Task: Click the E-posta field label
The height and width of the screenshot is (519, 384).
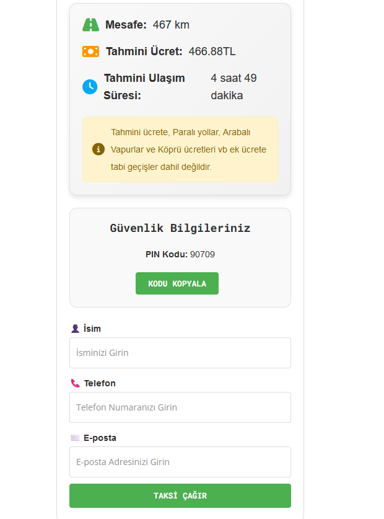Action: coord(100,438)
